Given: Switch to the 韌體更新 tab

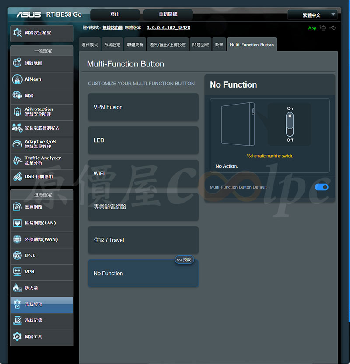Looking at the screenshot, I should [135, 45].
